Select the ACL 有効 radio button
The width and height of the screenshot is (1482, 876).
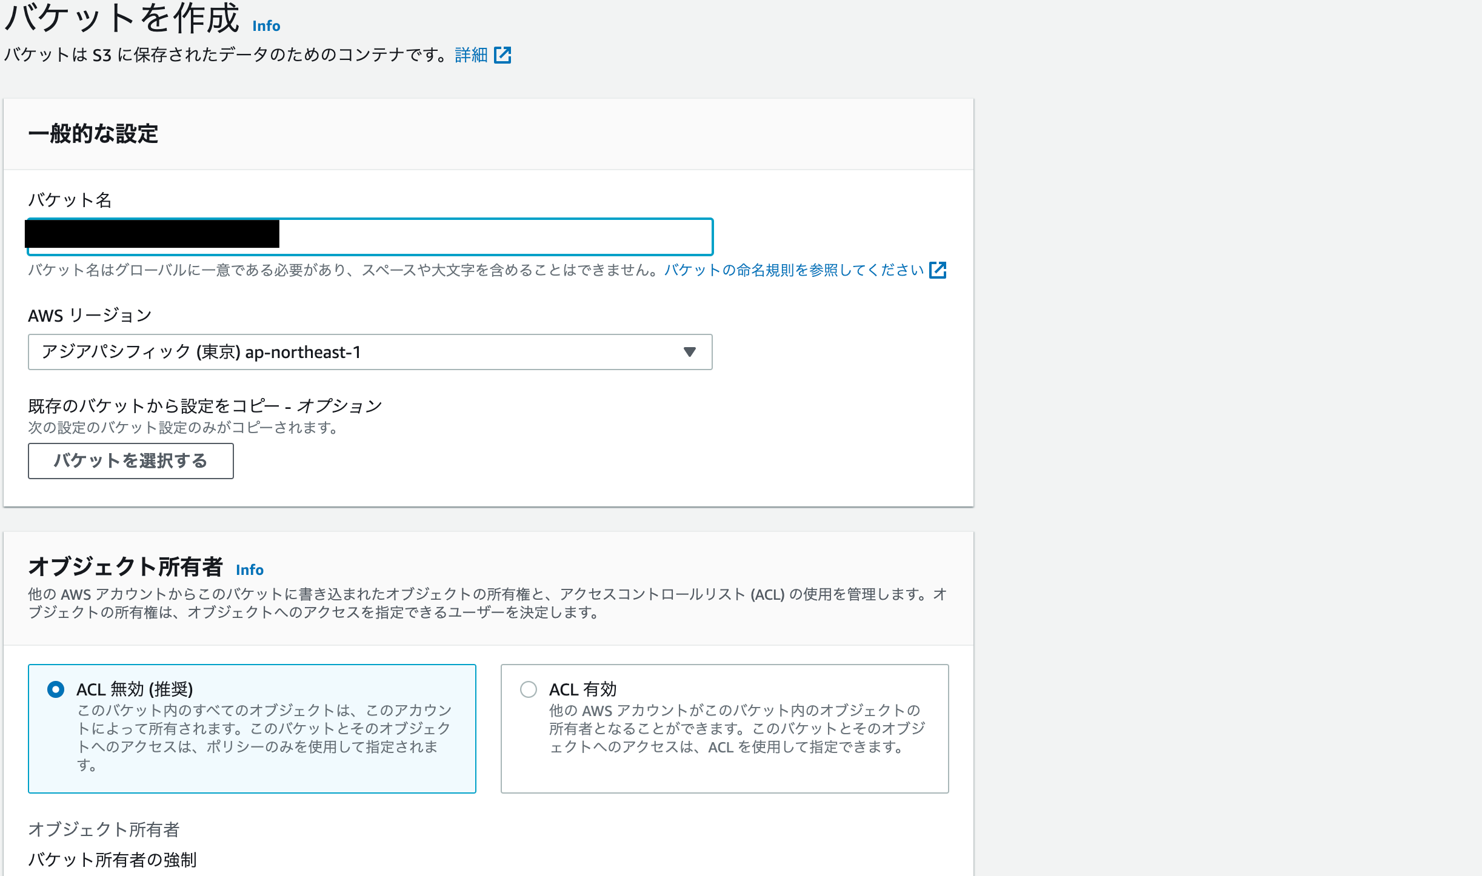pos(529,689)
